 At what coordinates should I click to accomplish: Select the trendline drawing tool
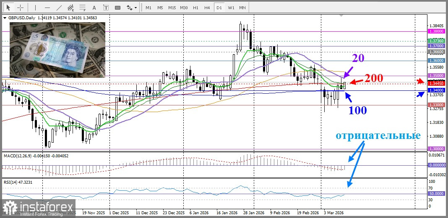coord(59,8)
